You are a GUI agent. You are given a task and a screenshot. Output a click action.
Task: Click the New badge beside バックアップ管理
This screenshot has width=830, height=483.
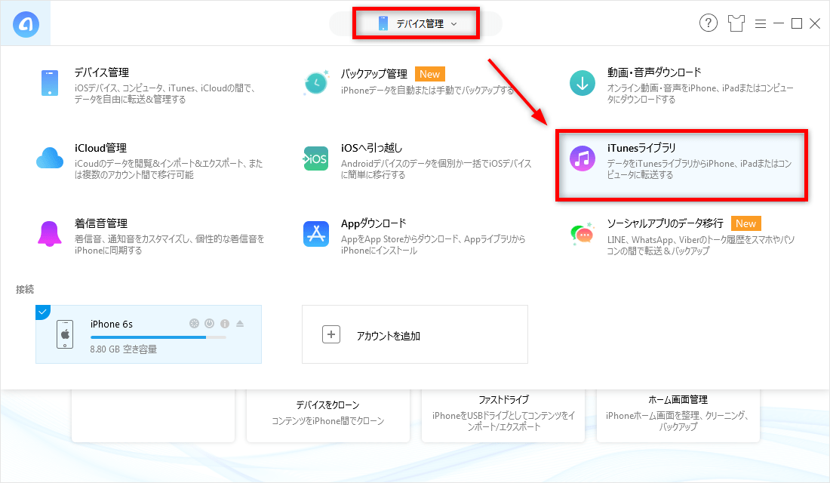(x=430, y=74)
